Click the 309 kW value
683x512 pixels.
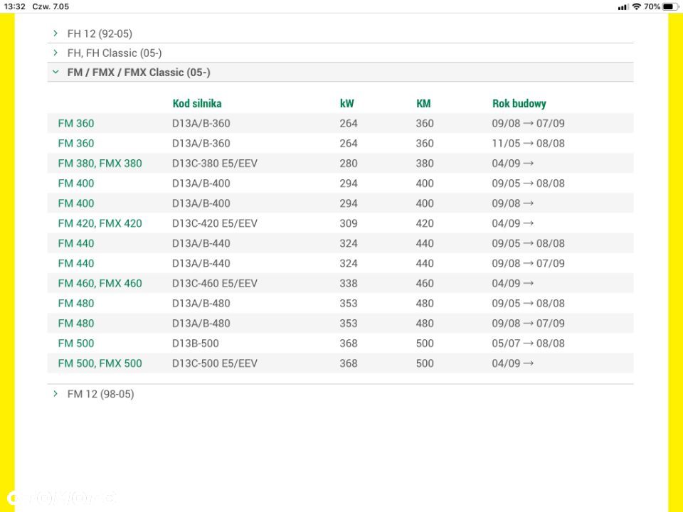point(349,223)
